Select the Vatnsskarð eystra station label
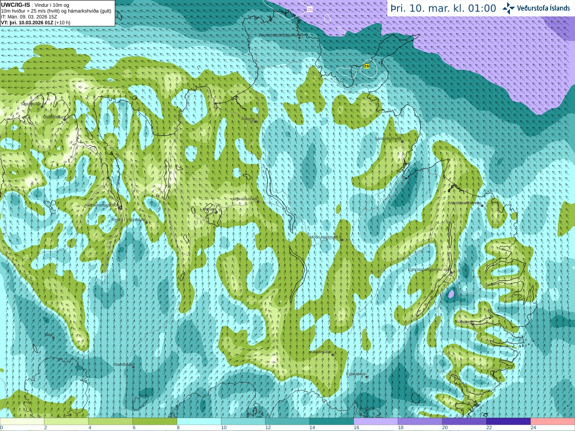Screen dimensions: 575x431 [465, 203]
